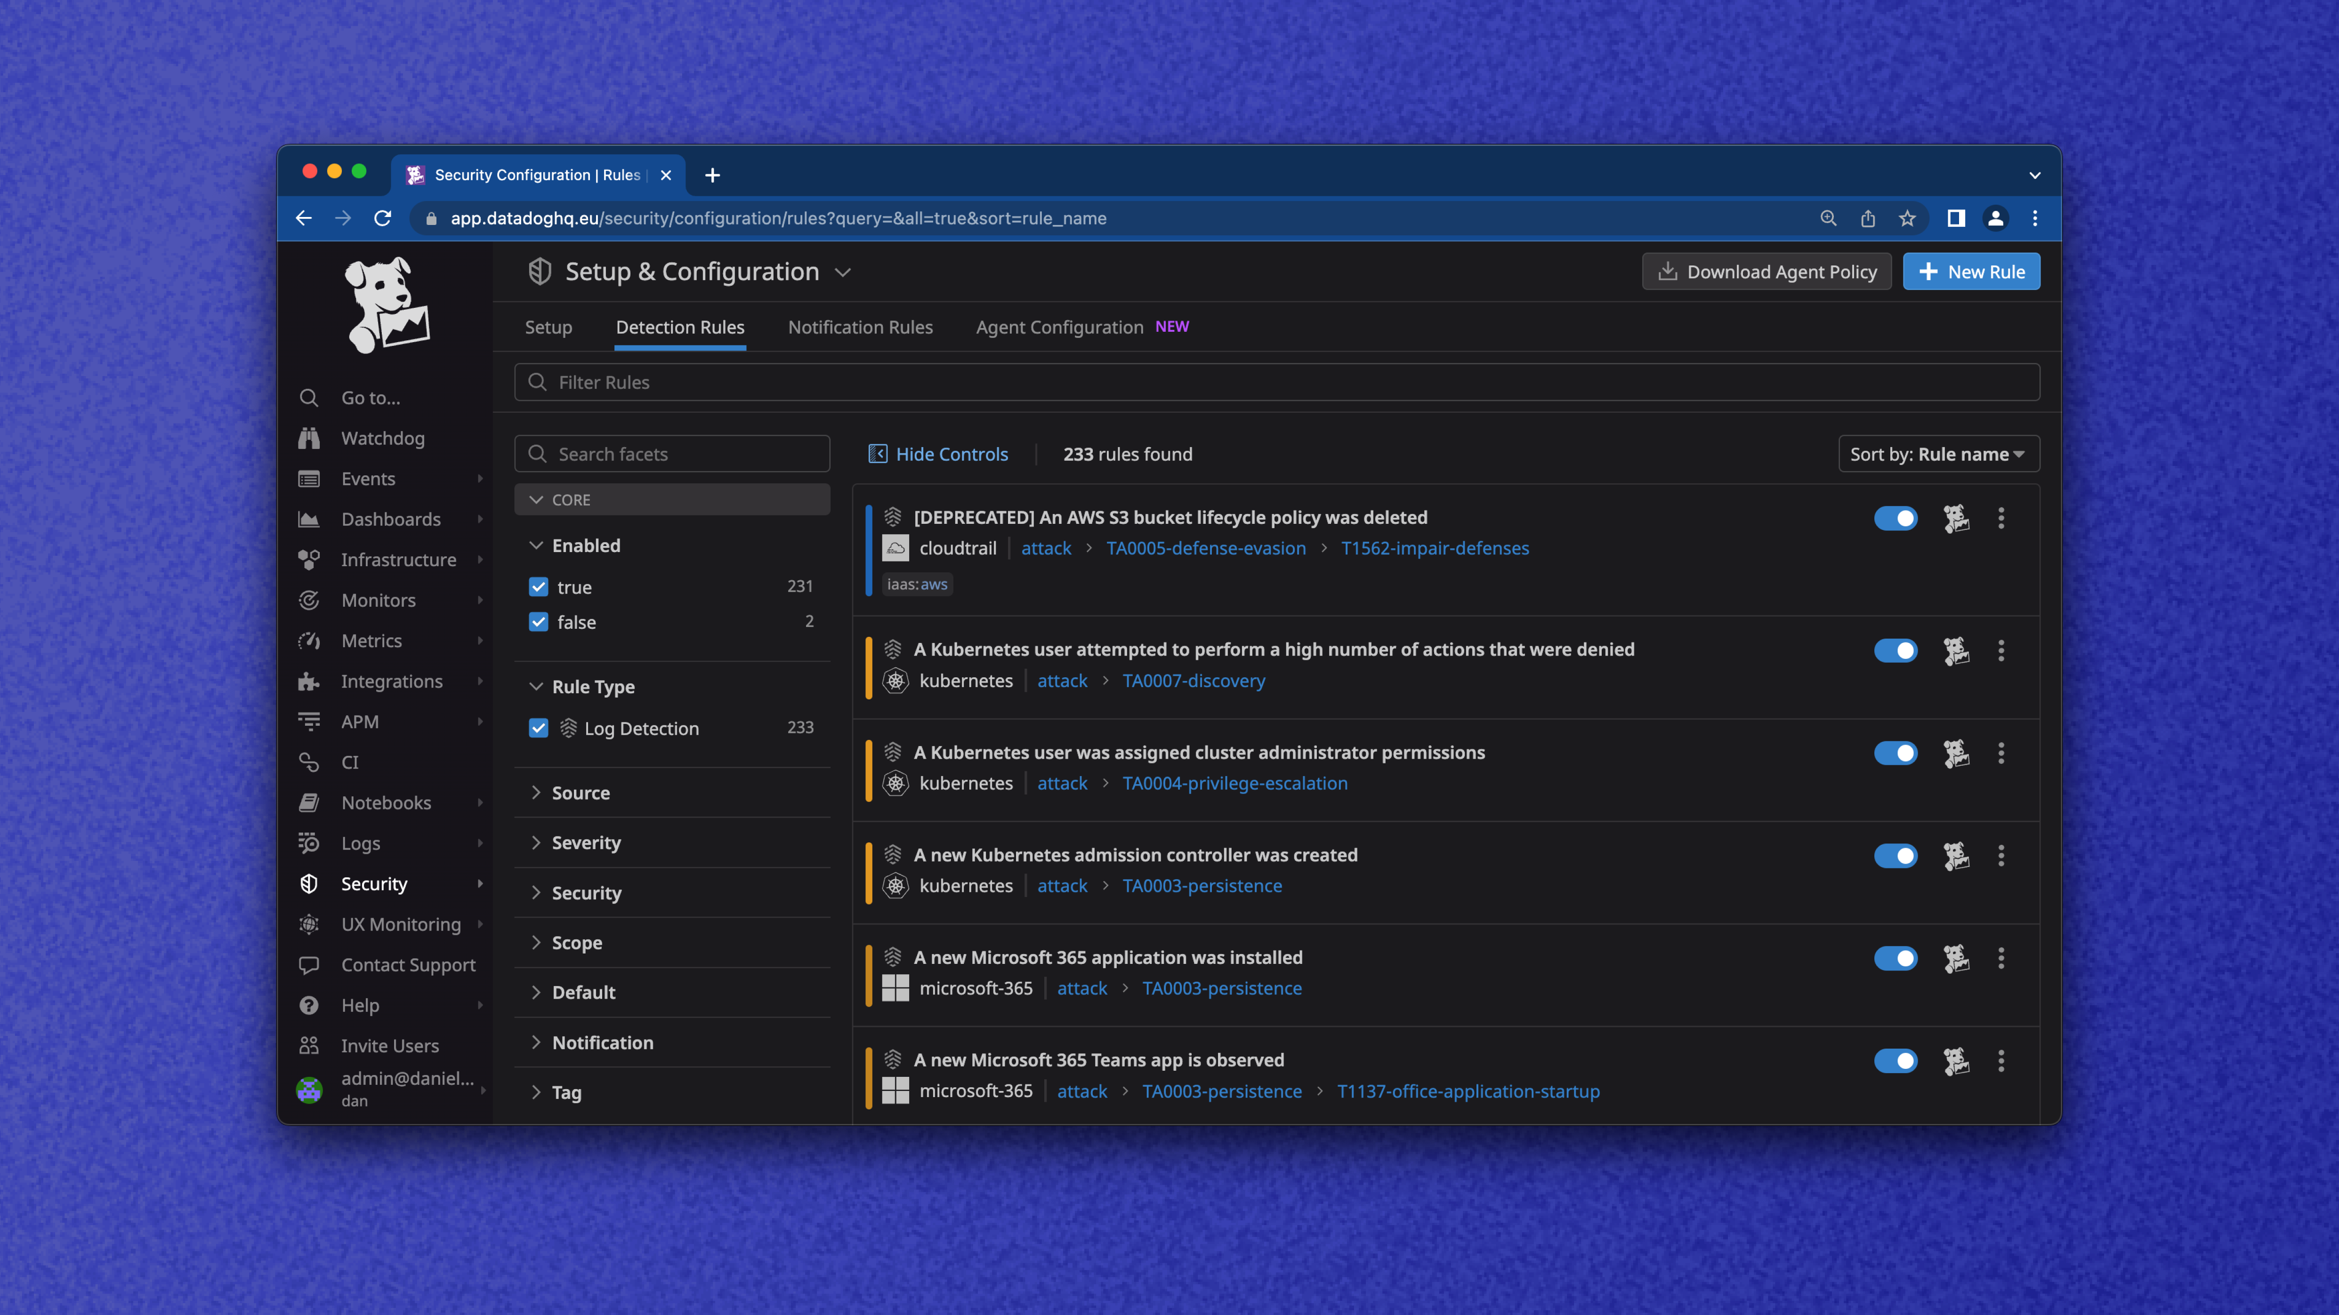The image size is (2339, 1315).
Task: Open the Sort by Rule name dropdown
Action: coord(1939,454)
